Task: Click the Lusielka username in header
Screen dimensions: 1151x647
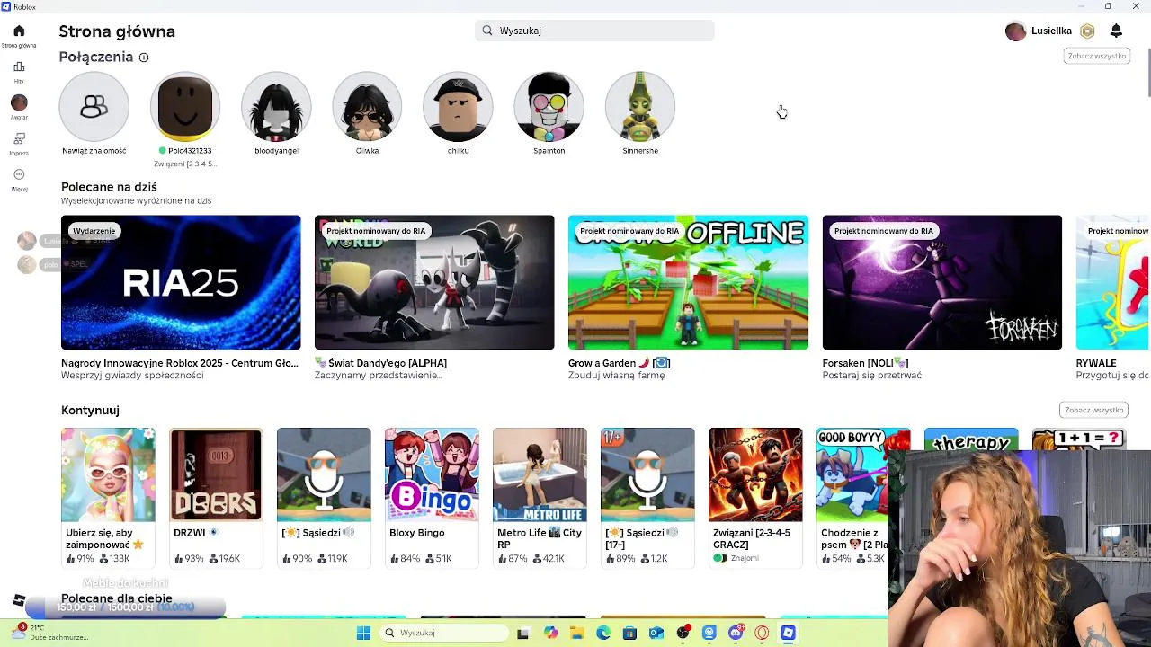Action: pyautogui.click(x=1051, y=31)
